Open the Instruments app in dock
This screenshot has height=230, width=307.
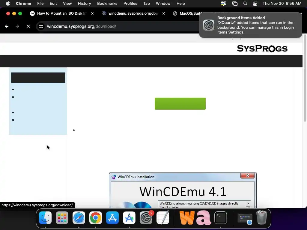coord(129,218)
